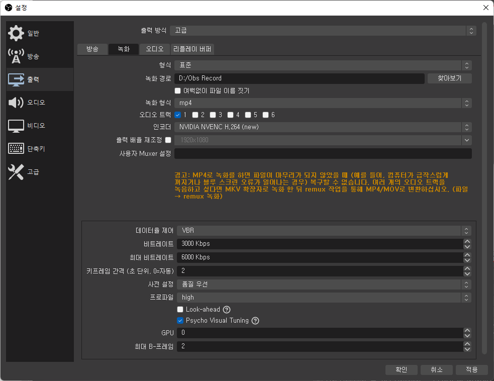Open the 단축키 (Hotkeys) keyboard icon

(16, 148)
